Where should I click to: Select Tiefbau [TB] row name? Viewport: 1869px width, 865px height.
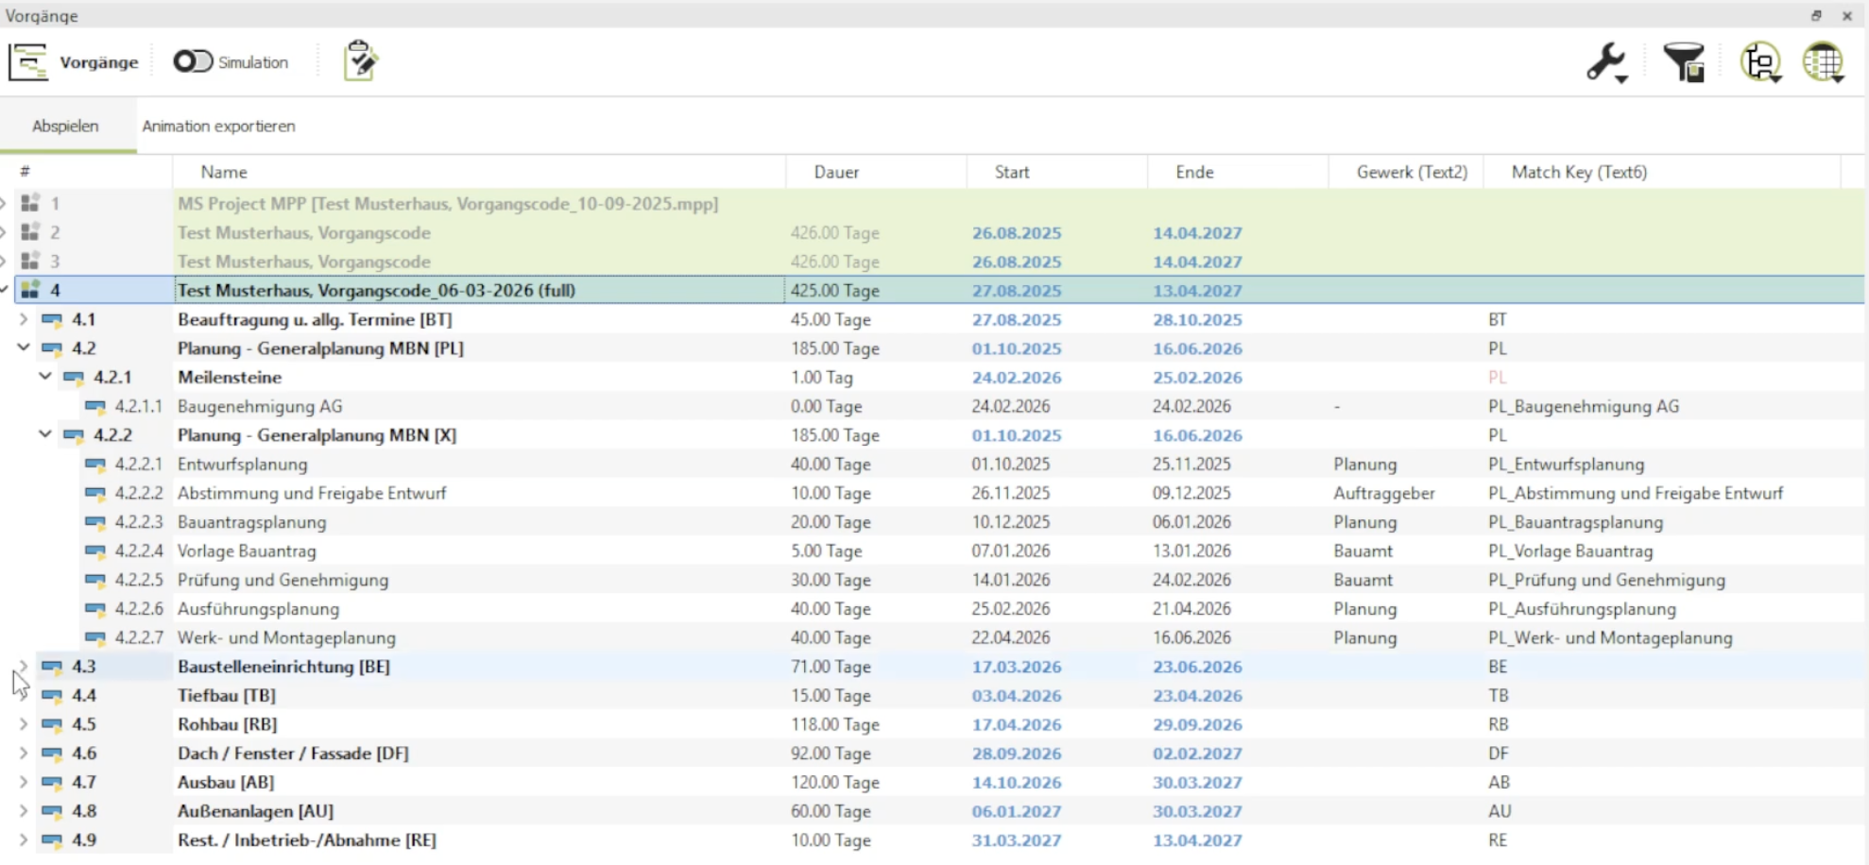[x=227, y=695]
